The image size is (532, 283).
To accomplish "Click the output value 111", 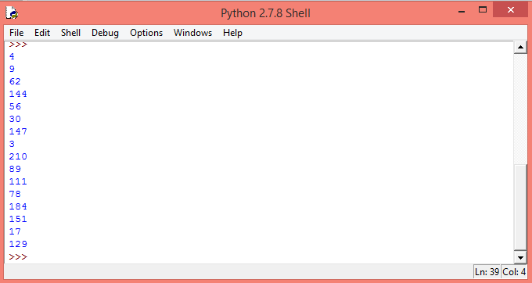I will tap(18, 181).
